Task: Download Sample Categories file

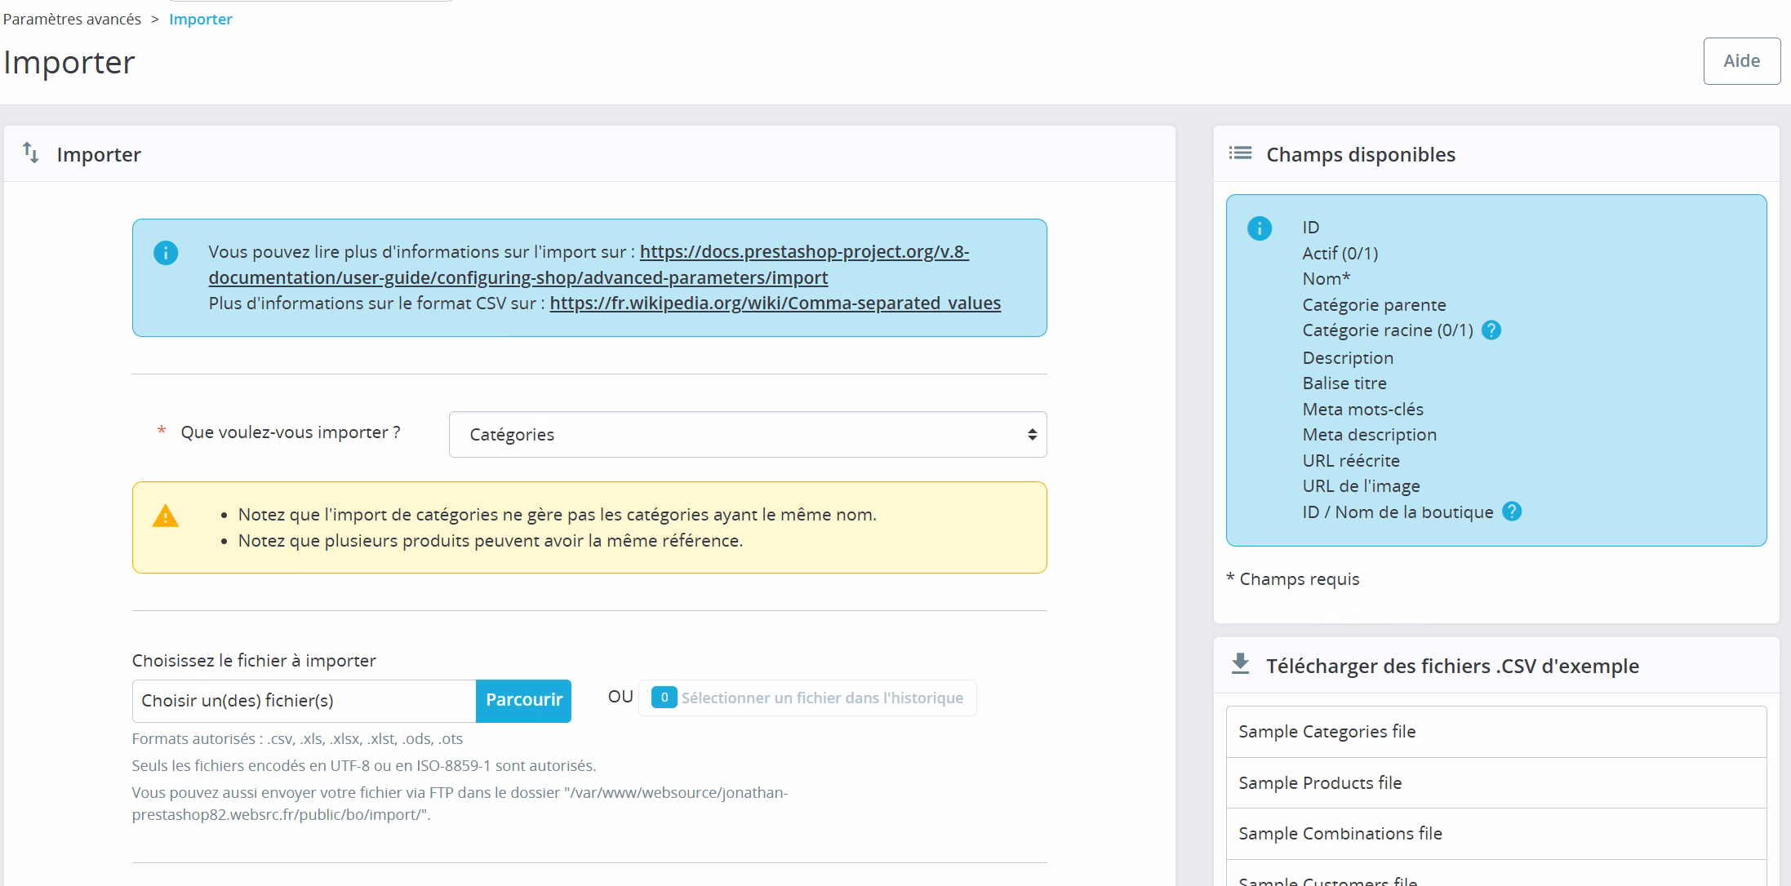Action: (1496, 732)
